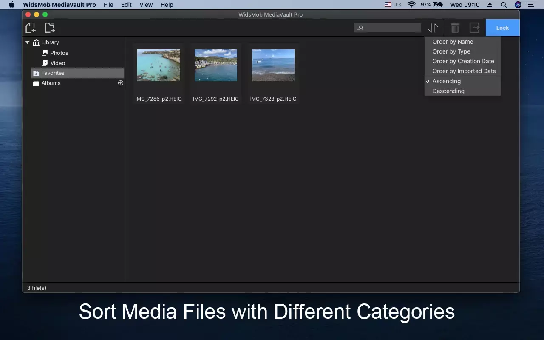Select Descending sort direction
The width and height of the screenshot is (544, 340).
(448, 91)
